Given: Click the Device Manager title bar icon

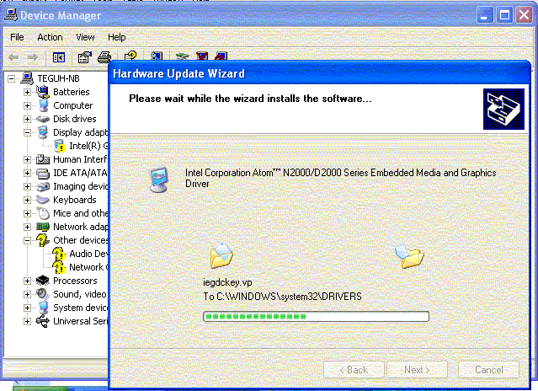Looking at the screenshot, I should pos(11,15).
